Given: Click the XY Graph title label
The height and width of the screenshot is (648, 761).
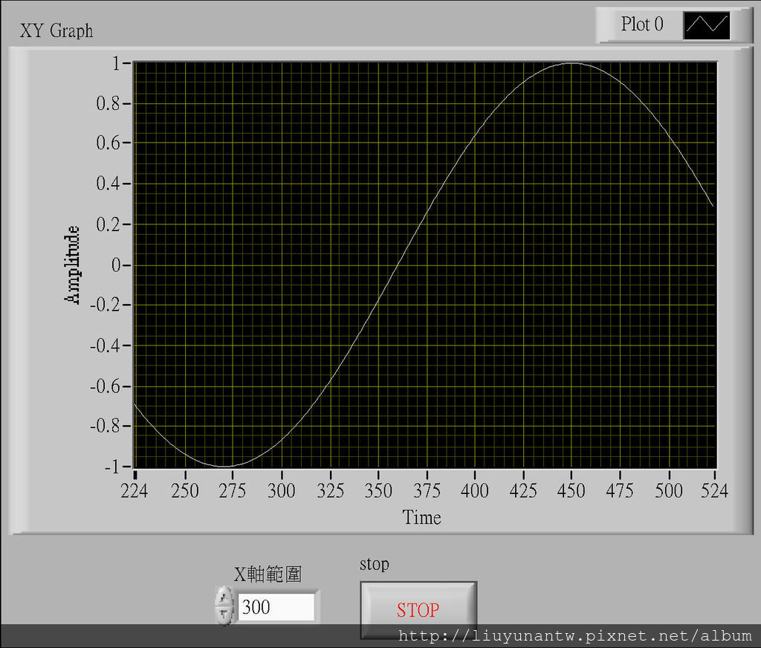Looking at the screenshot, I should point(56,30).
